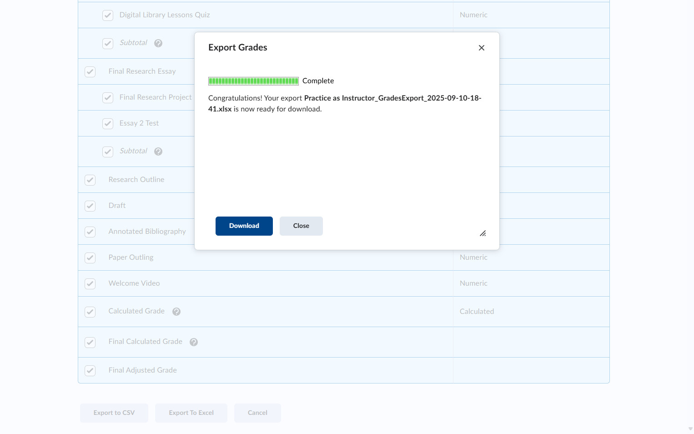The image size is (694, 434).
Task: Uncheck the Paper Outling checkbox
Action: point(90,258)
